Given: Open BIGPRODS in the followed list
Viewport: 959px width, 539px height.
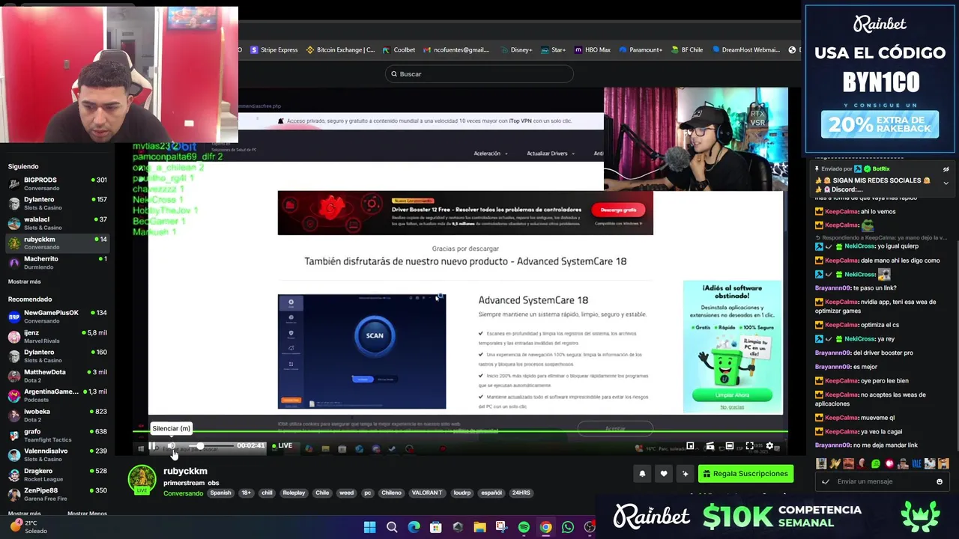Looking at the screenshot, I should (x=57, y=183).
